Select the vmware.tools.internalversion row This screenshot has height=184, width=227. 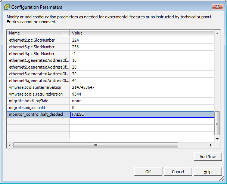pos(110,87)
